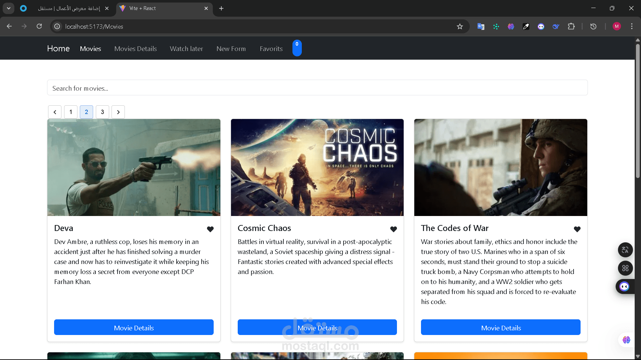Open the Favorits nav item
Screen dimensions: 641x360
point(271,49)
